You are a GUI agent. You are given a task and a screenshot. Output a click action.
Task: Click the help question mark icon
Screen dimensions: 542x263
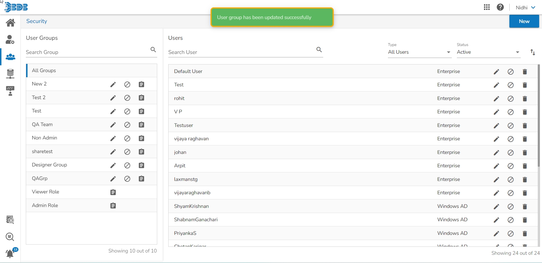pyautogui.click(x=500, y=7)
